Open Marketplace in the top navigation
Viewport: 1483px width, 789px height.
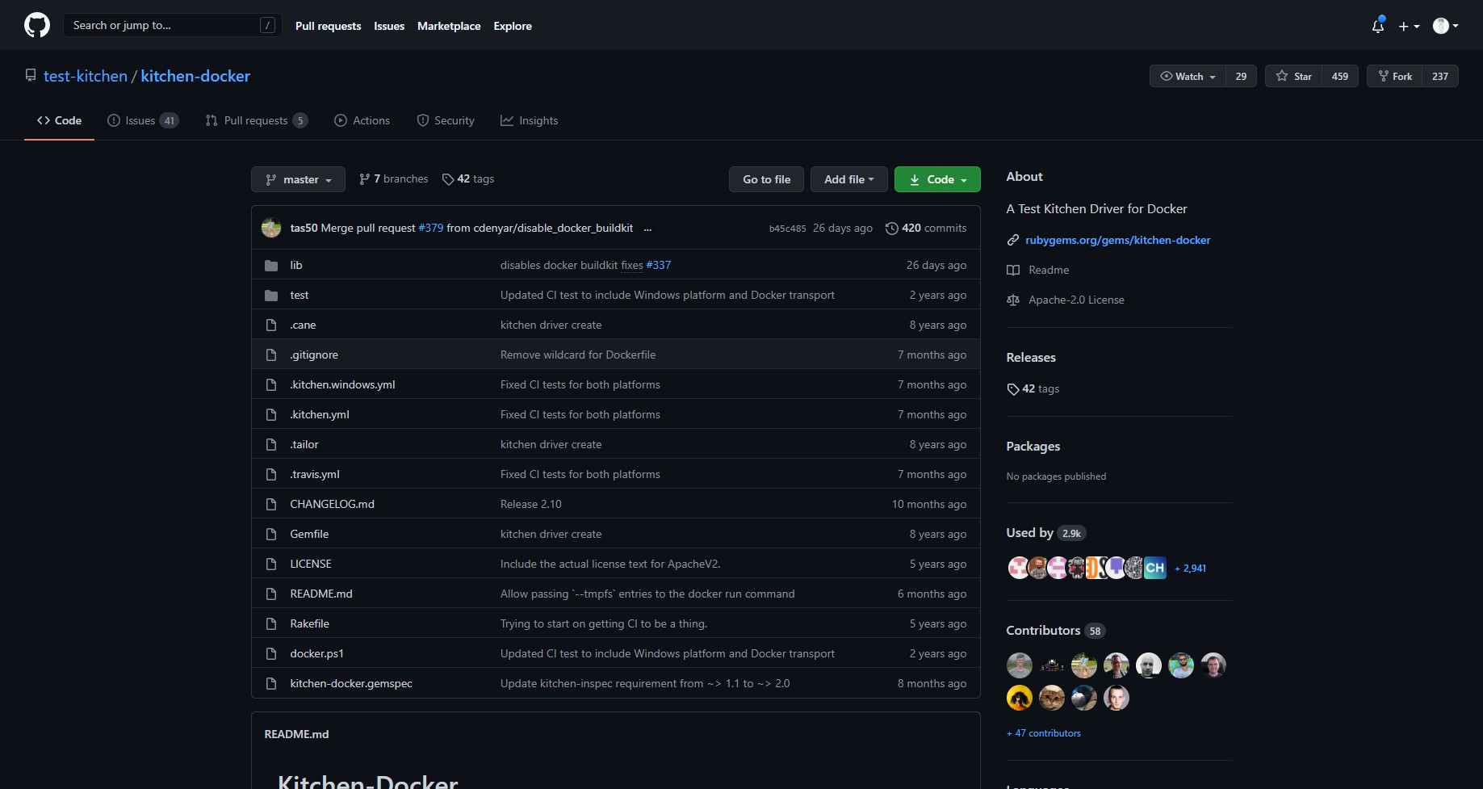(449, 26)
